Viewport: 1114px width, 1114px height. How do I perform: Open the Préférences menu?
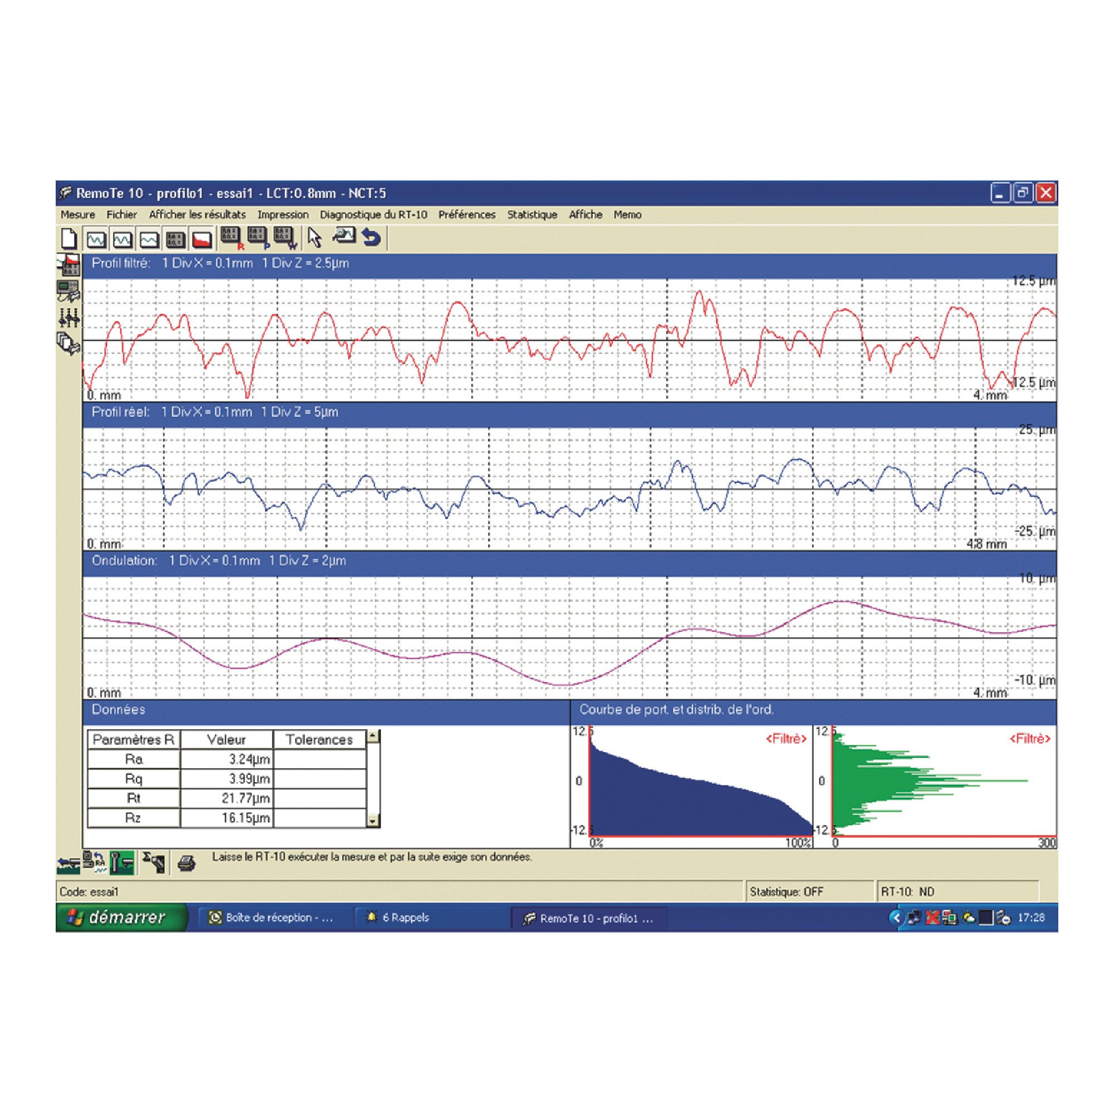click(466, 214)
